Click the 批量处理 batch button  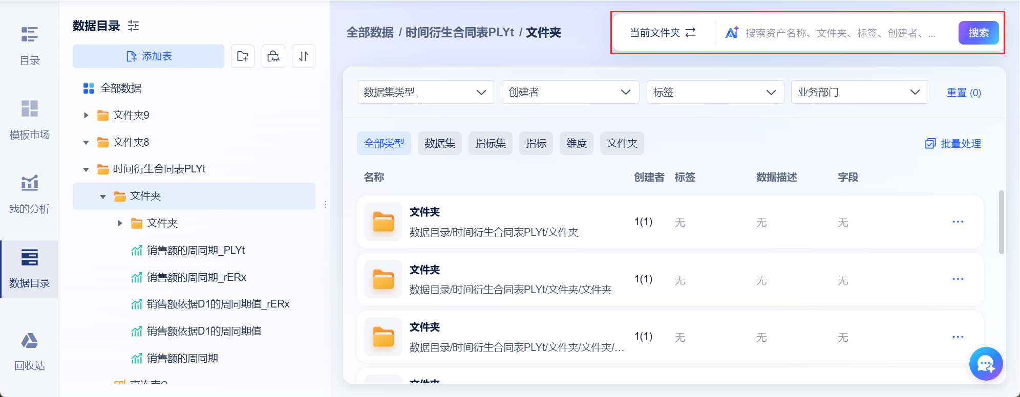point(953,144)
